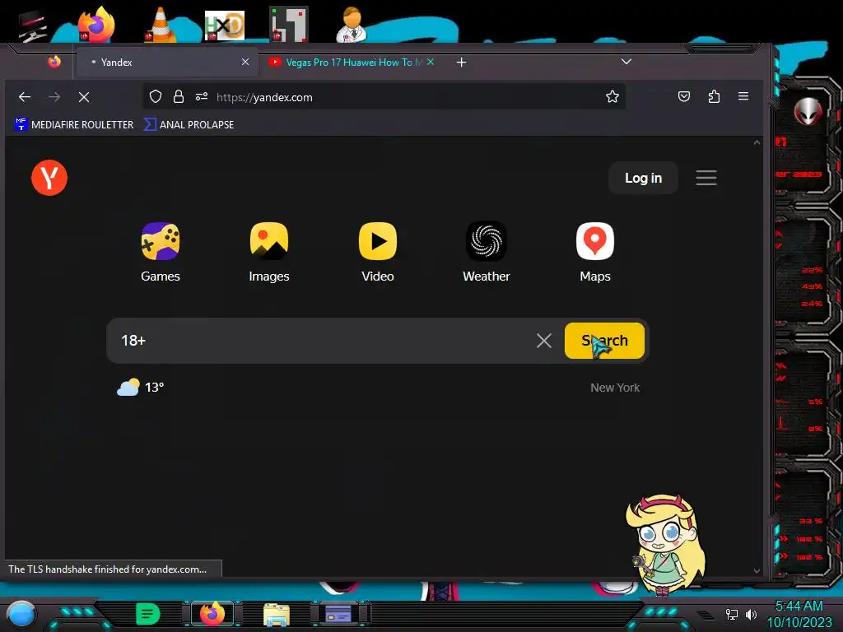Open the volume tray icon

pos(751,614)
